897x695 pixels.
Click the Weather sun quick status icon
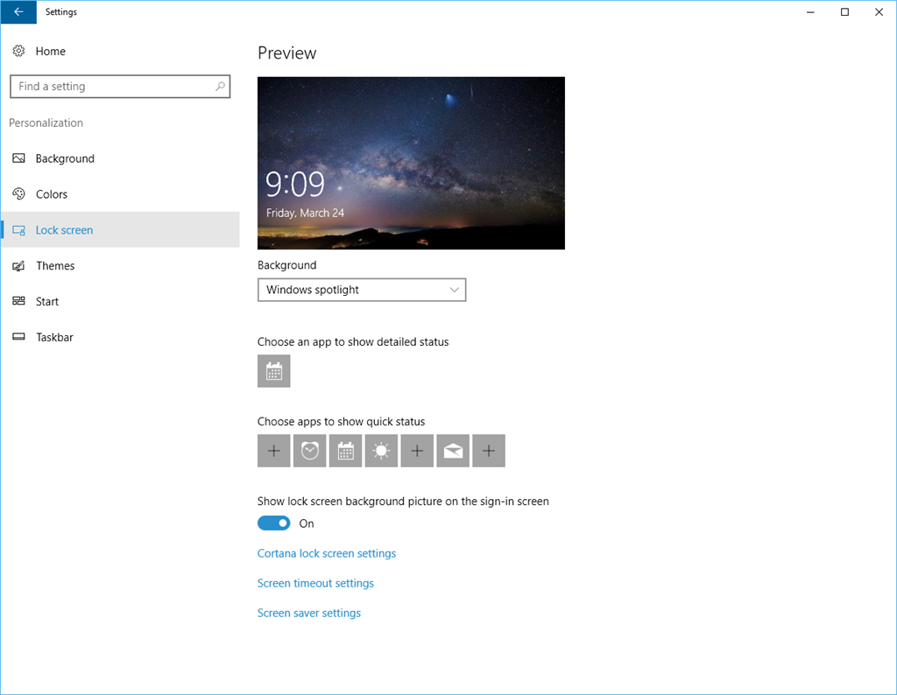tap(381, 451)
